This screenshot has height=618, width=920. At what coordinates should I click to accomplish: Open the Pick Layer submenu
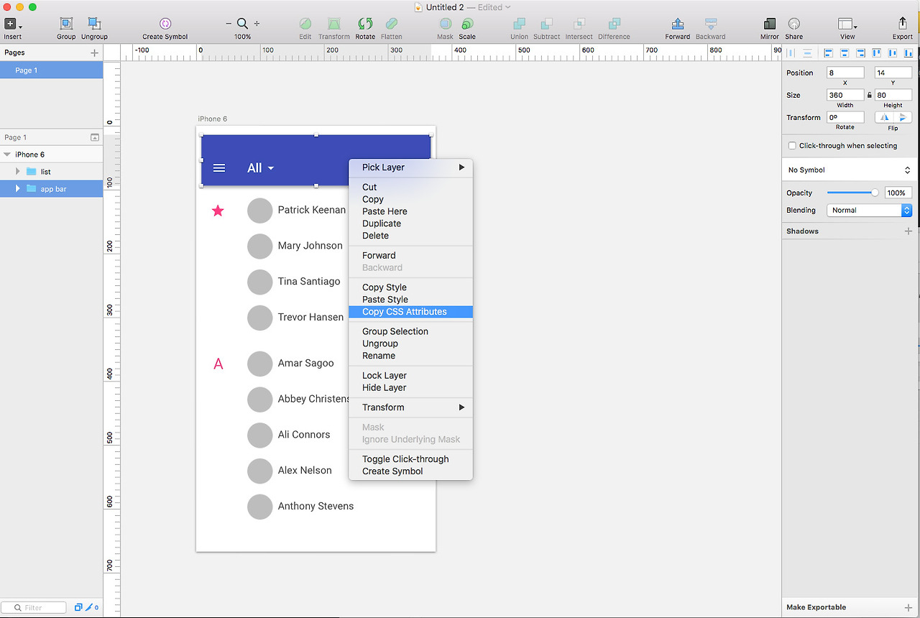pyautogui.click(x=410, y=167)
